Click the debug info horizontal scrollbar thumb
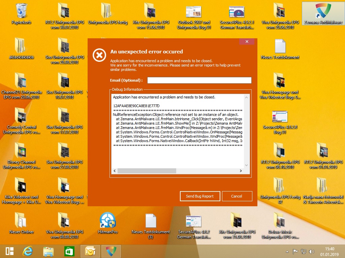This screenshot has width=345, height=258. point(147,171)
